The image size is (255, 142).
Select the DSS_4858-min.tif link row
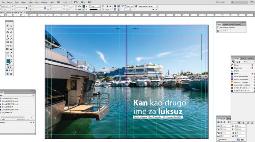[x=16, y=113]
